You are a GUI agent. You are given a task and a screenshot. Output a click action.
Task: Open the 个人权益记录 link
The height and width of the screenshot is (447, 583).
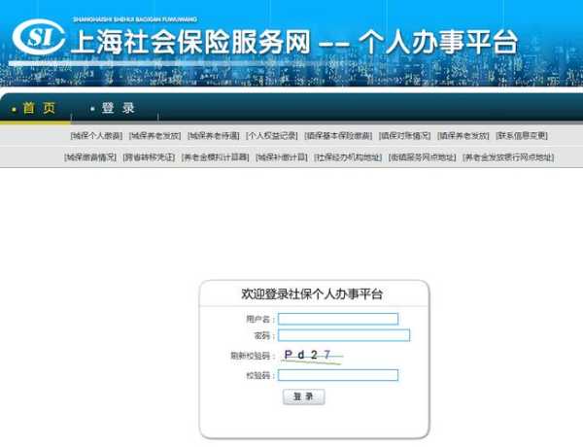coord(272,136)
